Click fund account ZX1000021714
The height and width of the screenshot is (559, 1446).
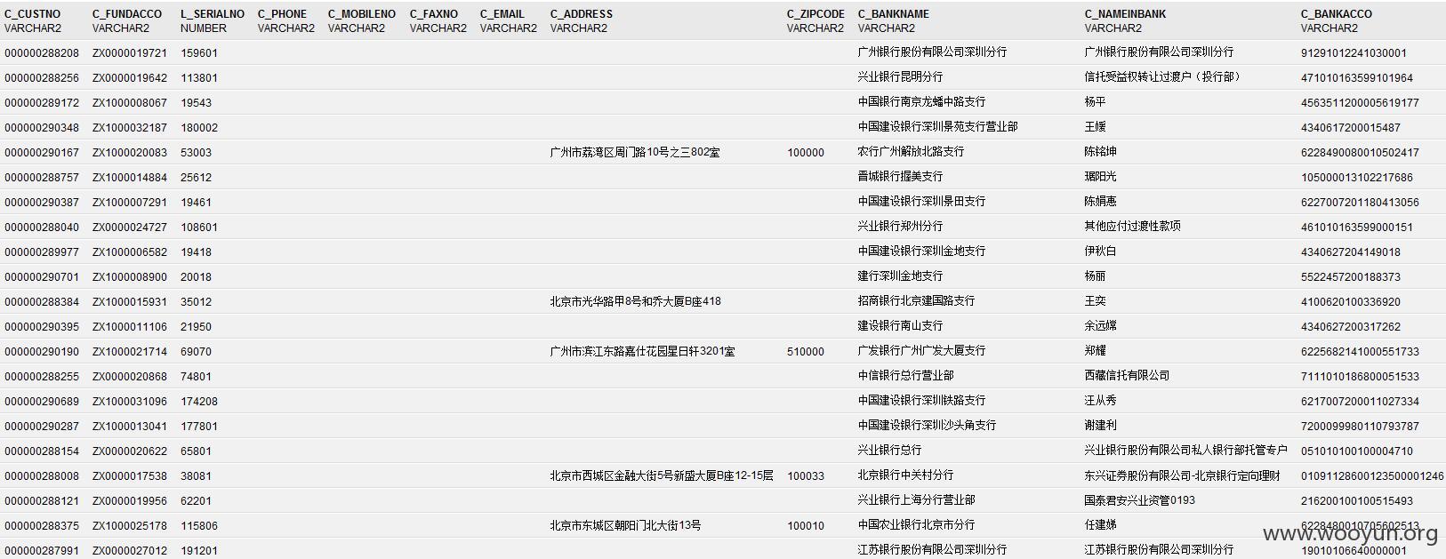[130, 352]
